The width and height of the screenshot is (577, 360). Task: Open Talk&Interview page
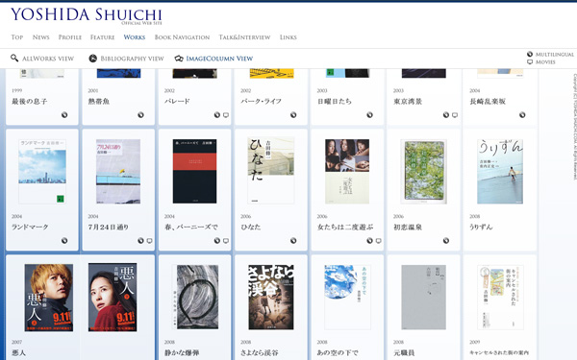pyautogui.click(x=244, y=37)
